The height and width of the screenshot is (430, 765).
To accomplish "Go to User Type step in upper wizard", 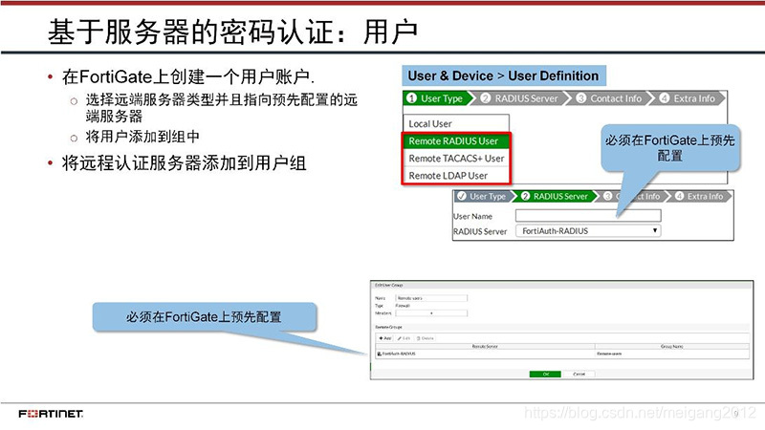I will [438, 98].
